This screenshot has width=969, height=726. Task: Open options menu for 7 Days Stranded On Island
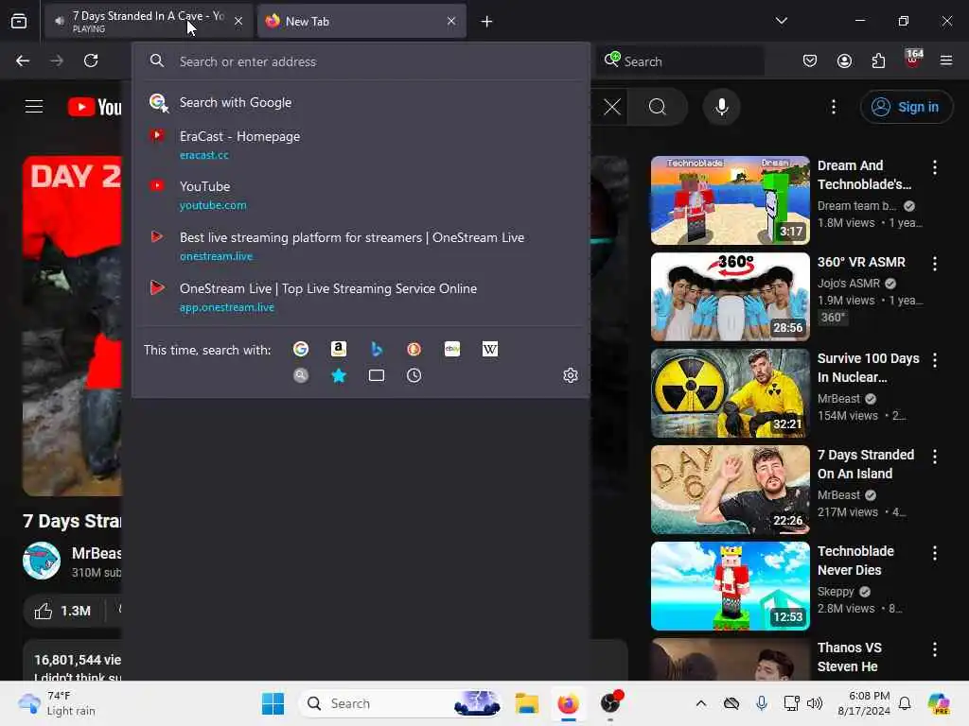(x=934, y=457)
